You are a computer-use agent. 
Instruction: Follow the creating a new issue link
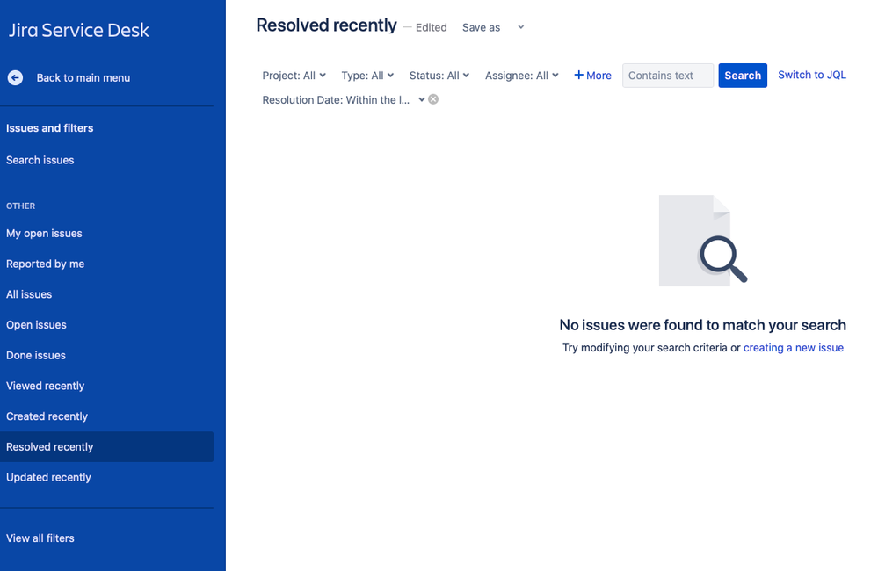click(x=793, y=348)
